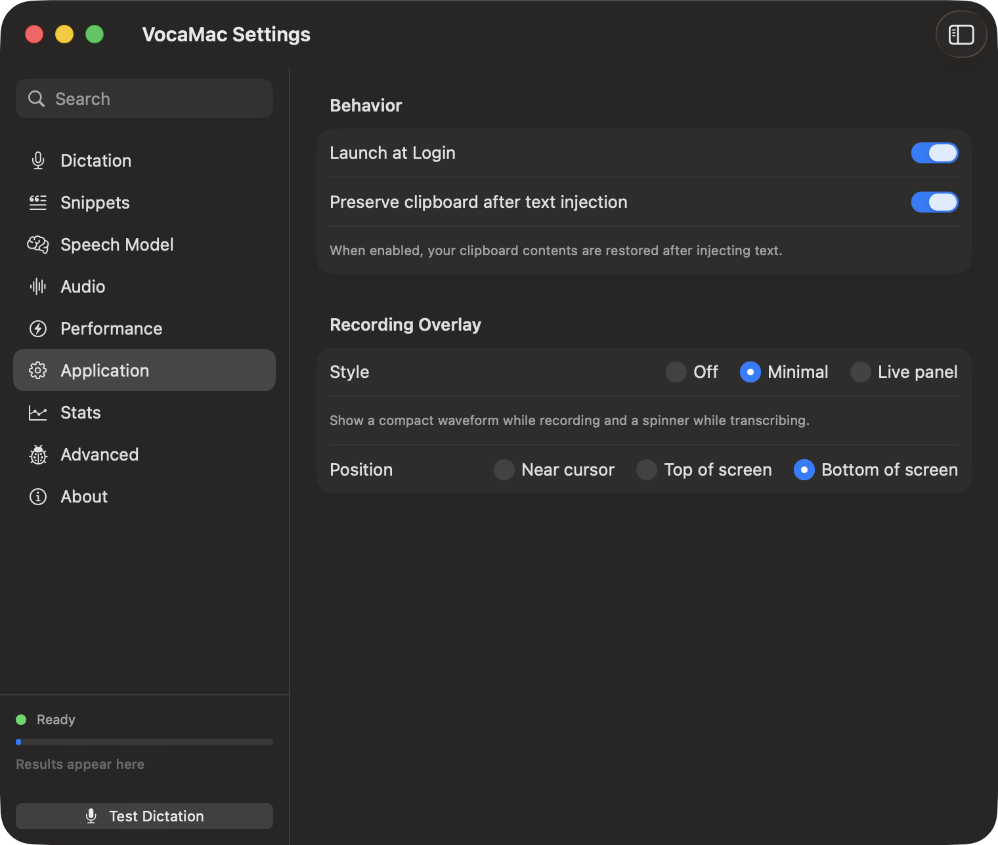The width and height of the screenshot is (998, 845).
Task: Click the Launch at Login label
Action: point(393,153)
